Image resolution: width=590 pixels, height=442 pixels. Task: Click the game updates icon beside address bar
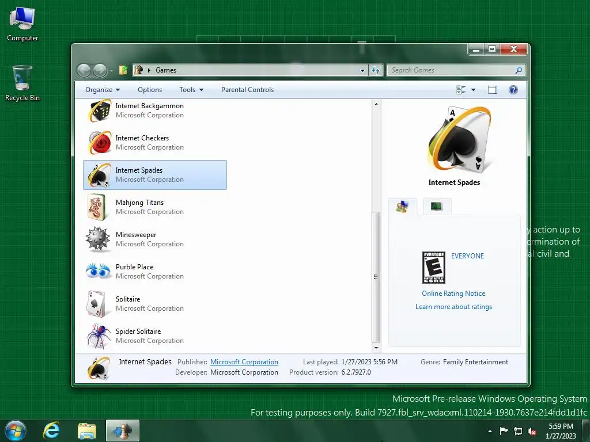pos(123,70)
